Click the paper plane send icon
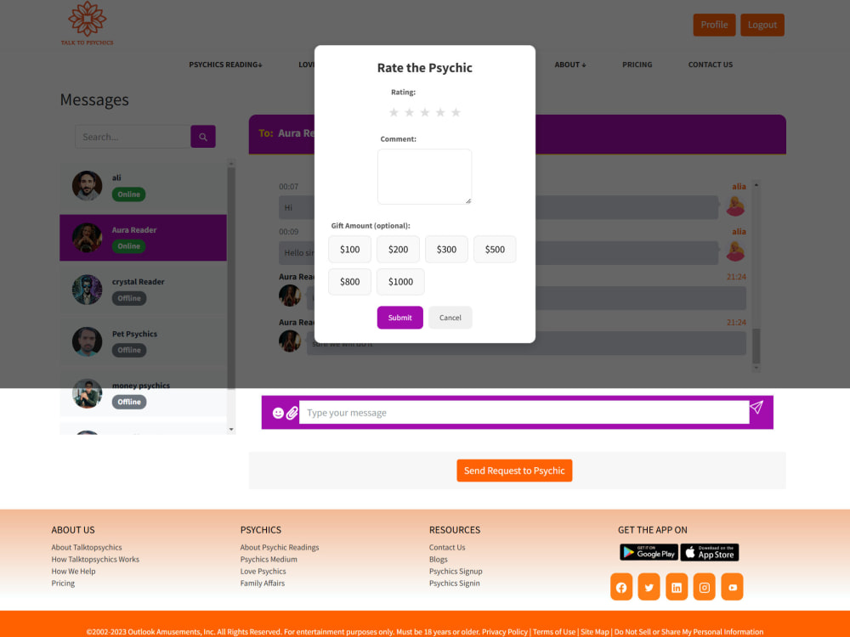The width and height of the screenshot is (850, 637). pyautogui.click(x=756, y=408)
